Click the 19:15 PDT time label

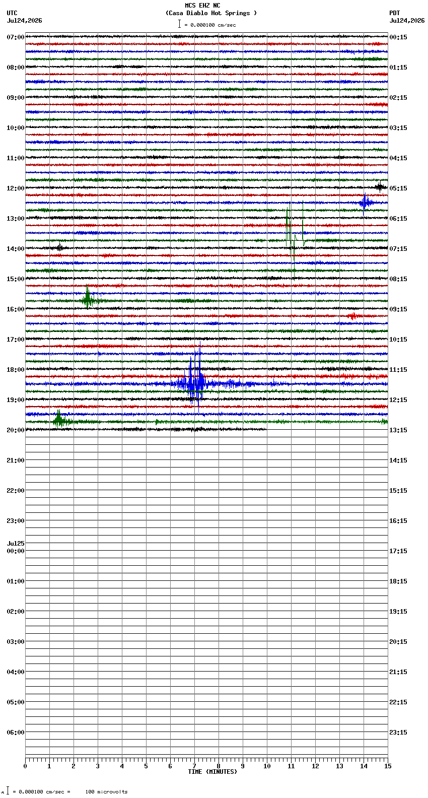398,612
